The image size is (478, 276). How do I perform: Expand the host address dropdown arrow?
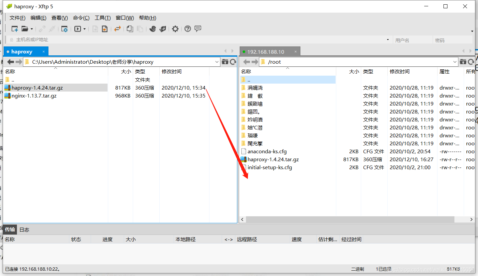click(388, 40)
